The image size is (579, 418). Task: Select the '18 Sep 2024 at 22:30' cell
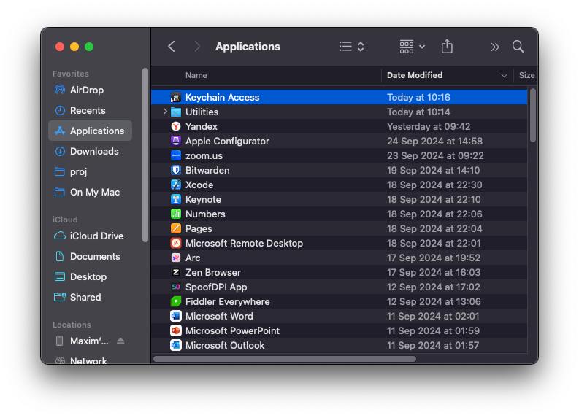point(434,185)
